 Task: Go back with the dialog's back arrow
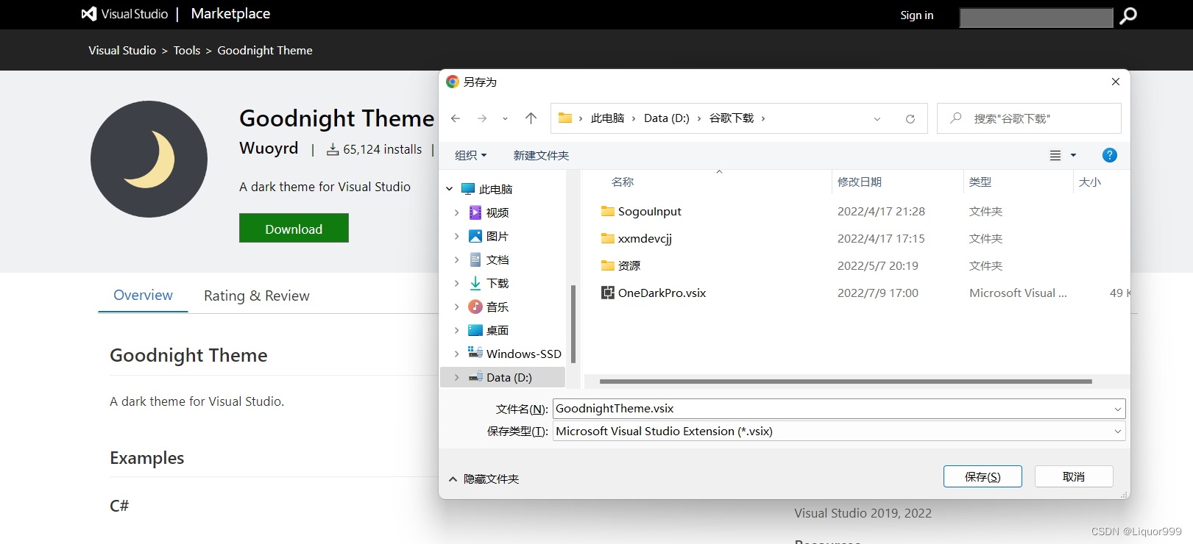tap(456, 118)
